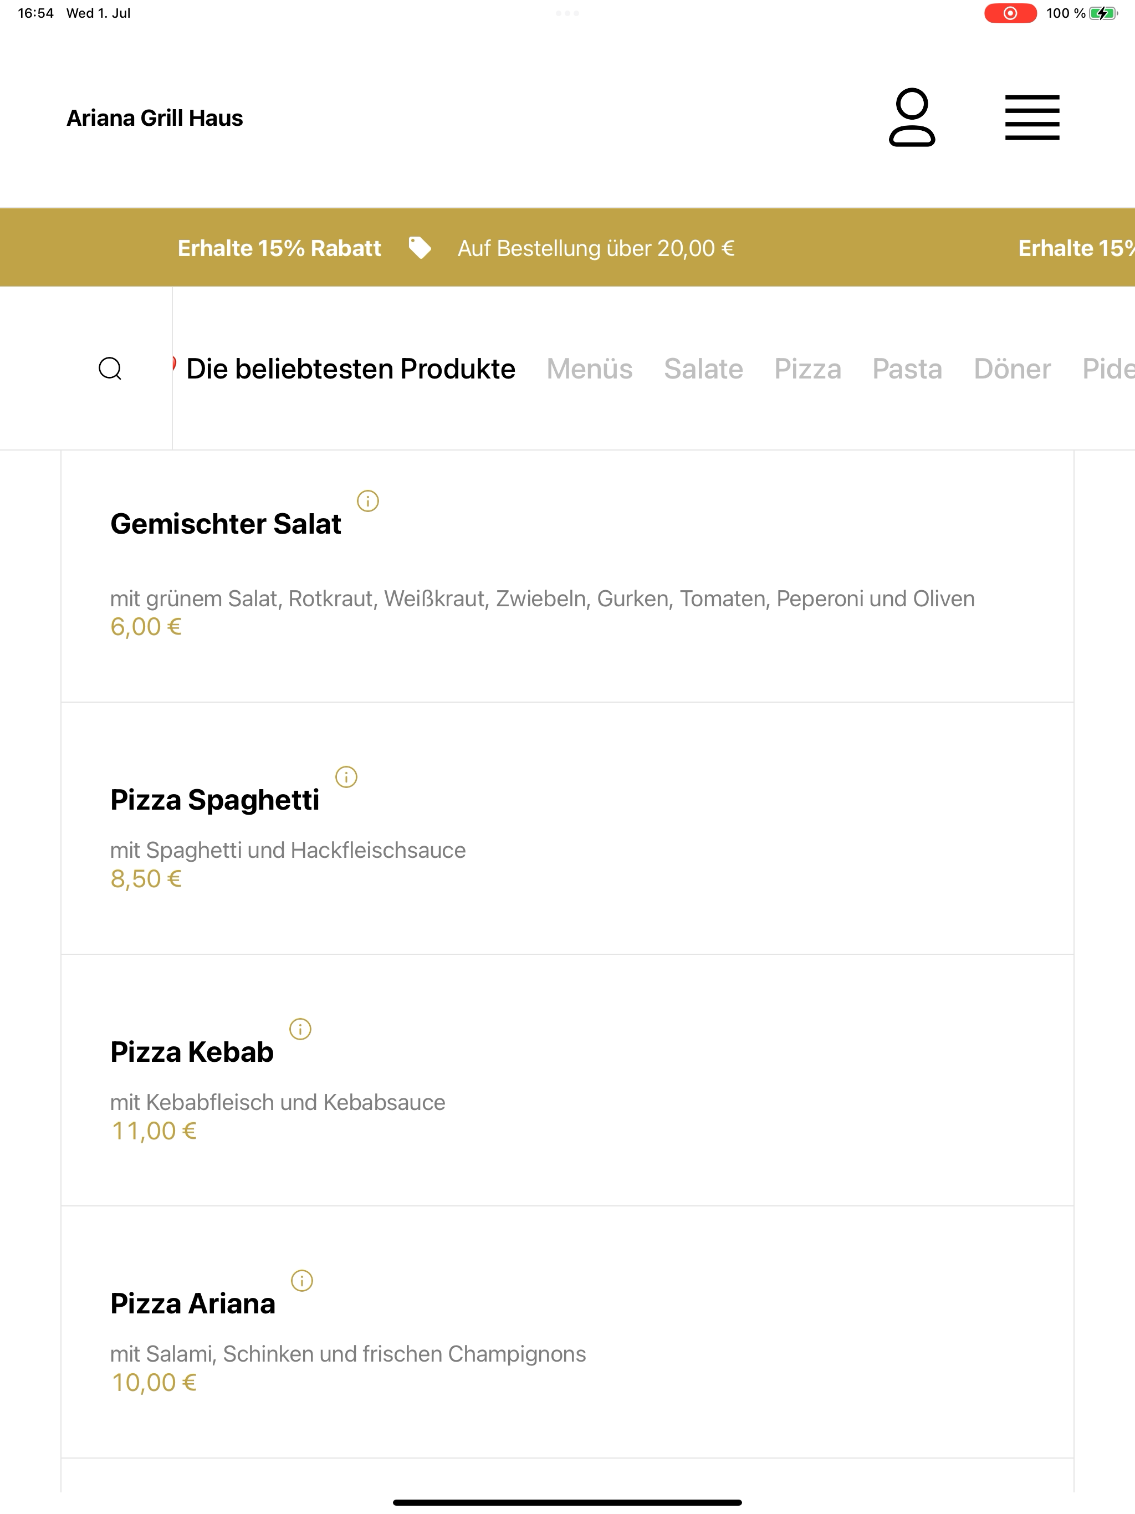Show info for Pizza Spaghetti
Image resolution: width=1135 pixels, height=1514 pixels.
[x=346, y=777]
